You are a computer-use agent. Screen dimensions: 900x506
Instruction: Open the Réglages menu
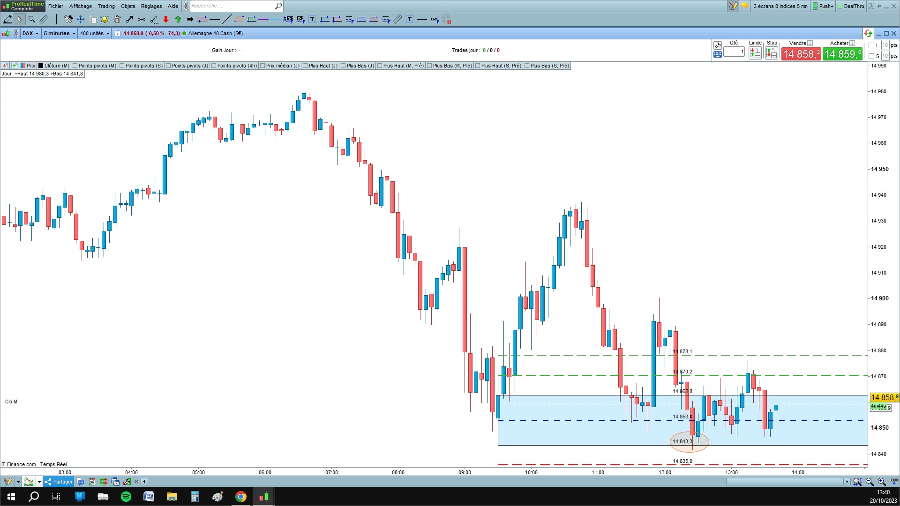[151, 6]
